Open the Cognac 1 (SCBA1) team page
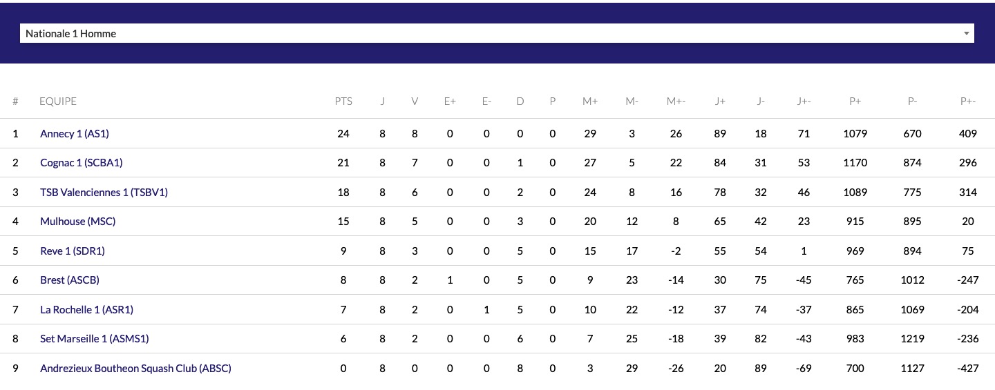Screen dimensions: 995x390 coord(82,163)
